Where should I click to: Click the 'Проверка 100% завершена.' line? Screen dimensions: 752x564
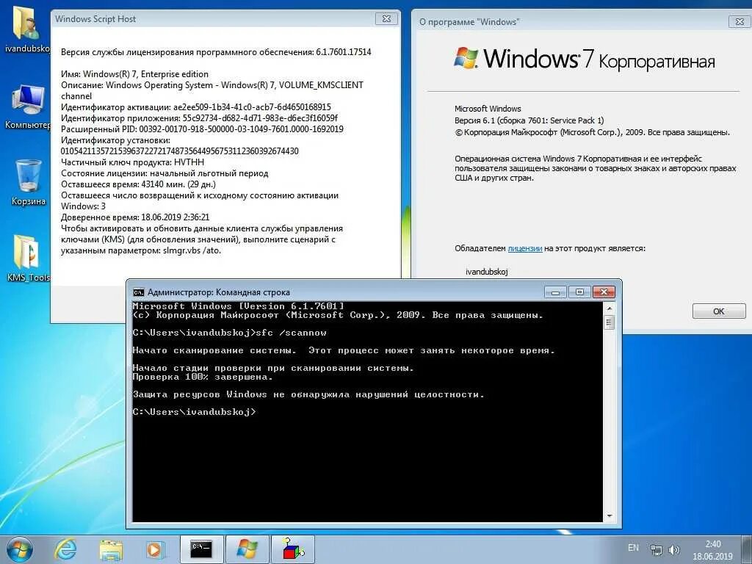[x=203, y=377]
